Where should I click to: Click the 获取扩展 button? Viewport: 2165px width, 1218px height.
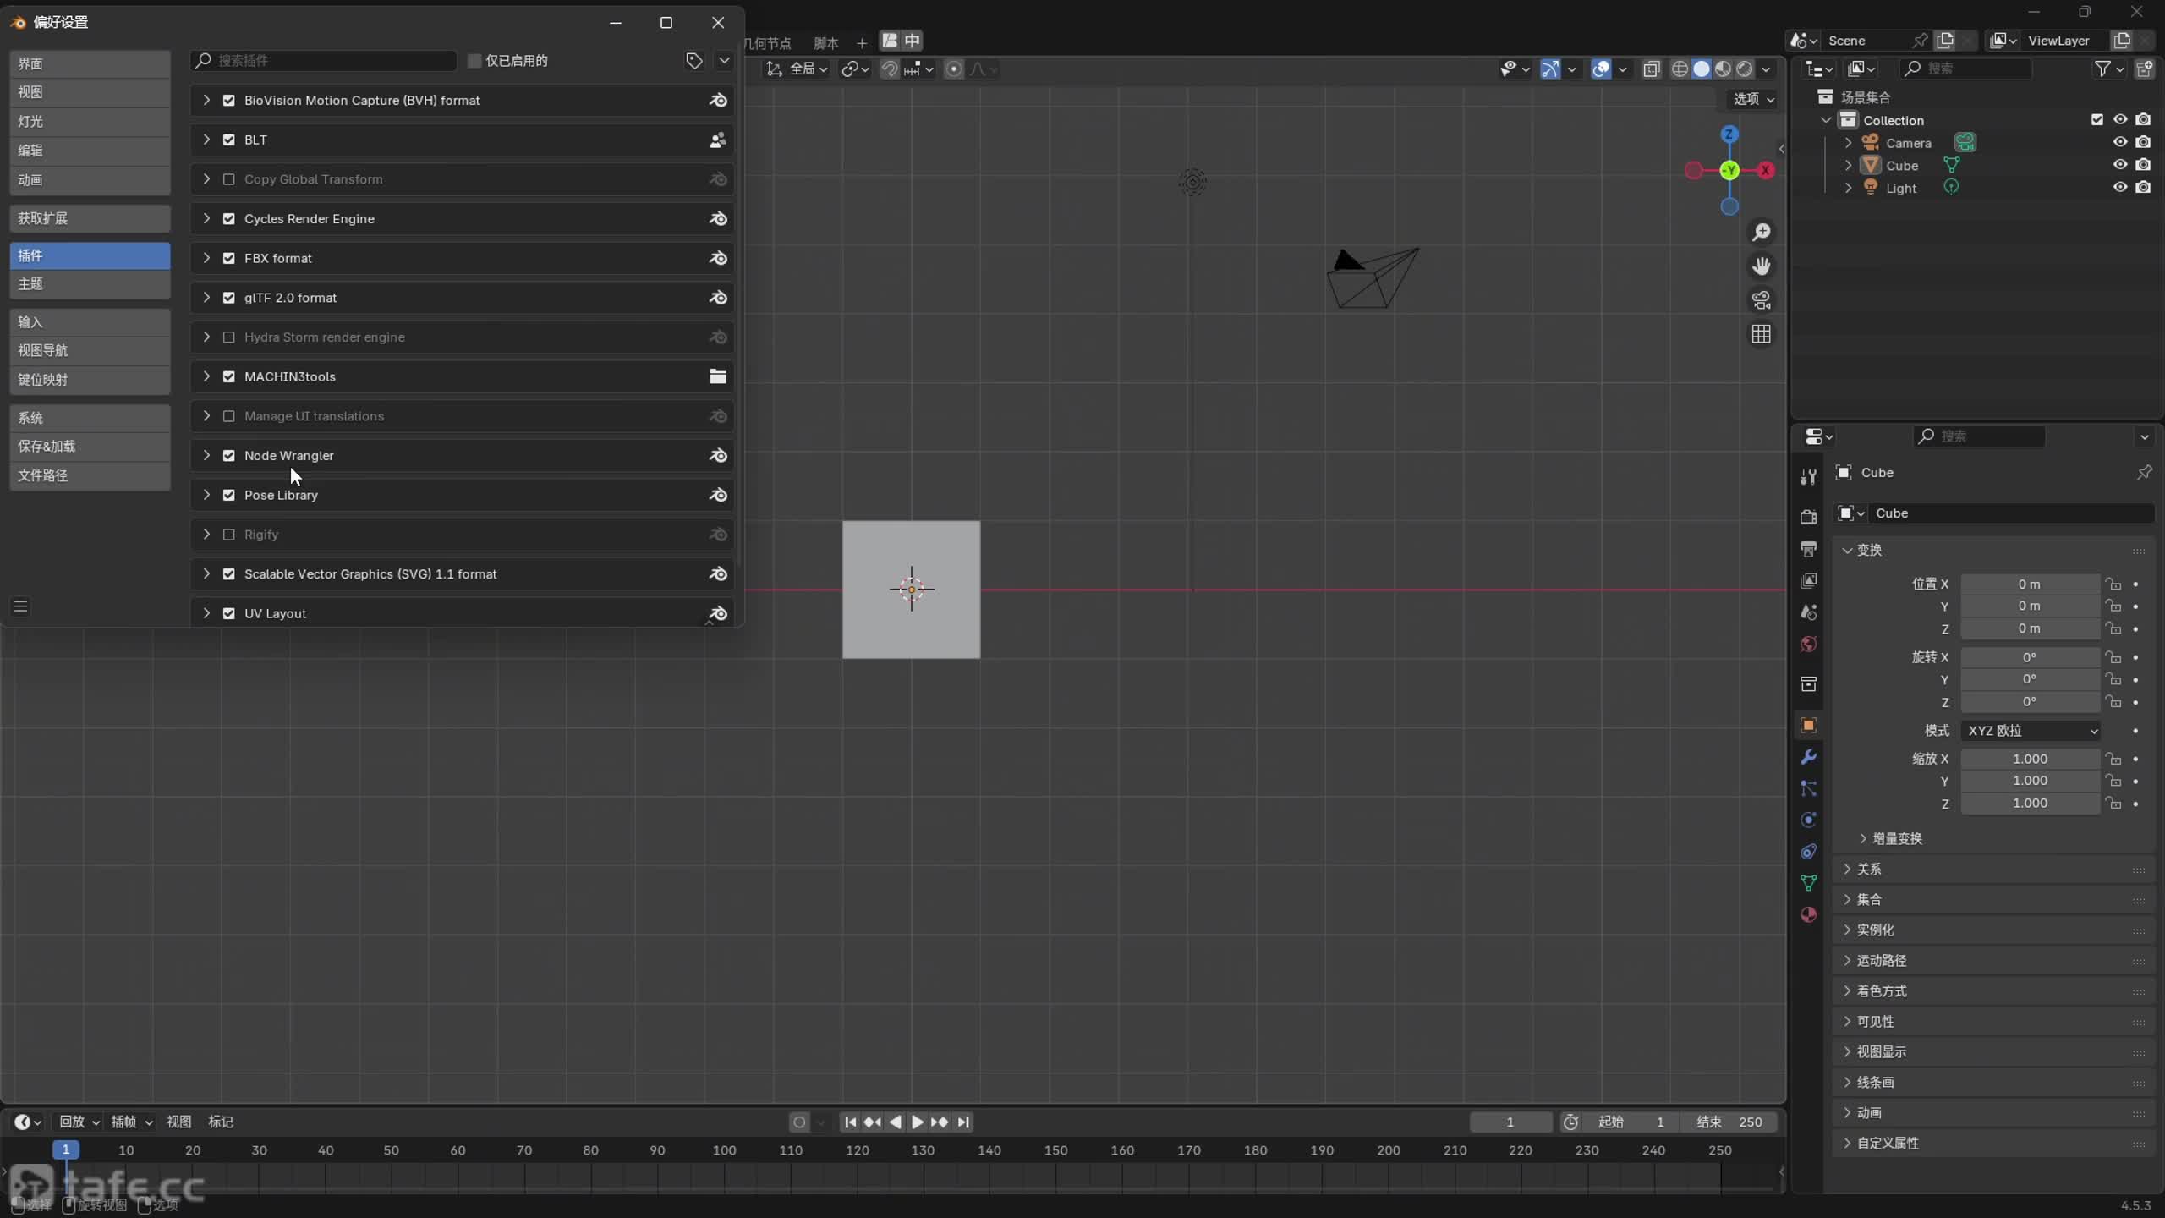90,218
